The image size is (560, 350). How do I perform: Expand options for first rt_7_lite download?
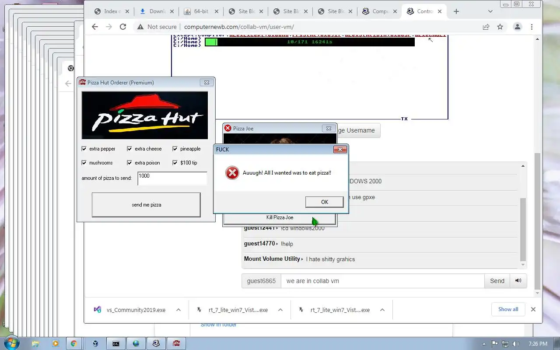[x=280, y=310]
